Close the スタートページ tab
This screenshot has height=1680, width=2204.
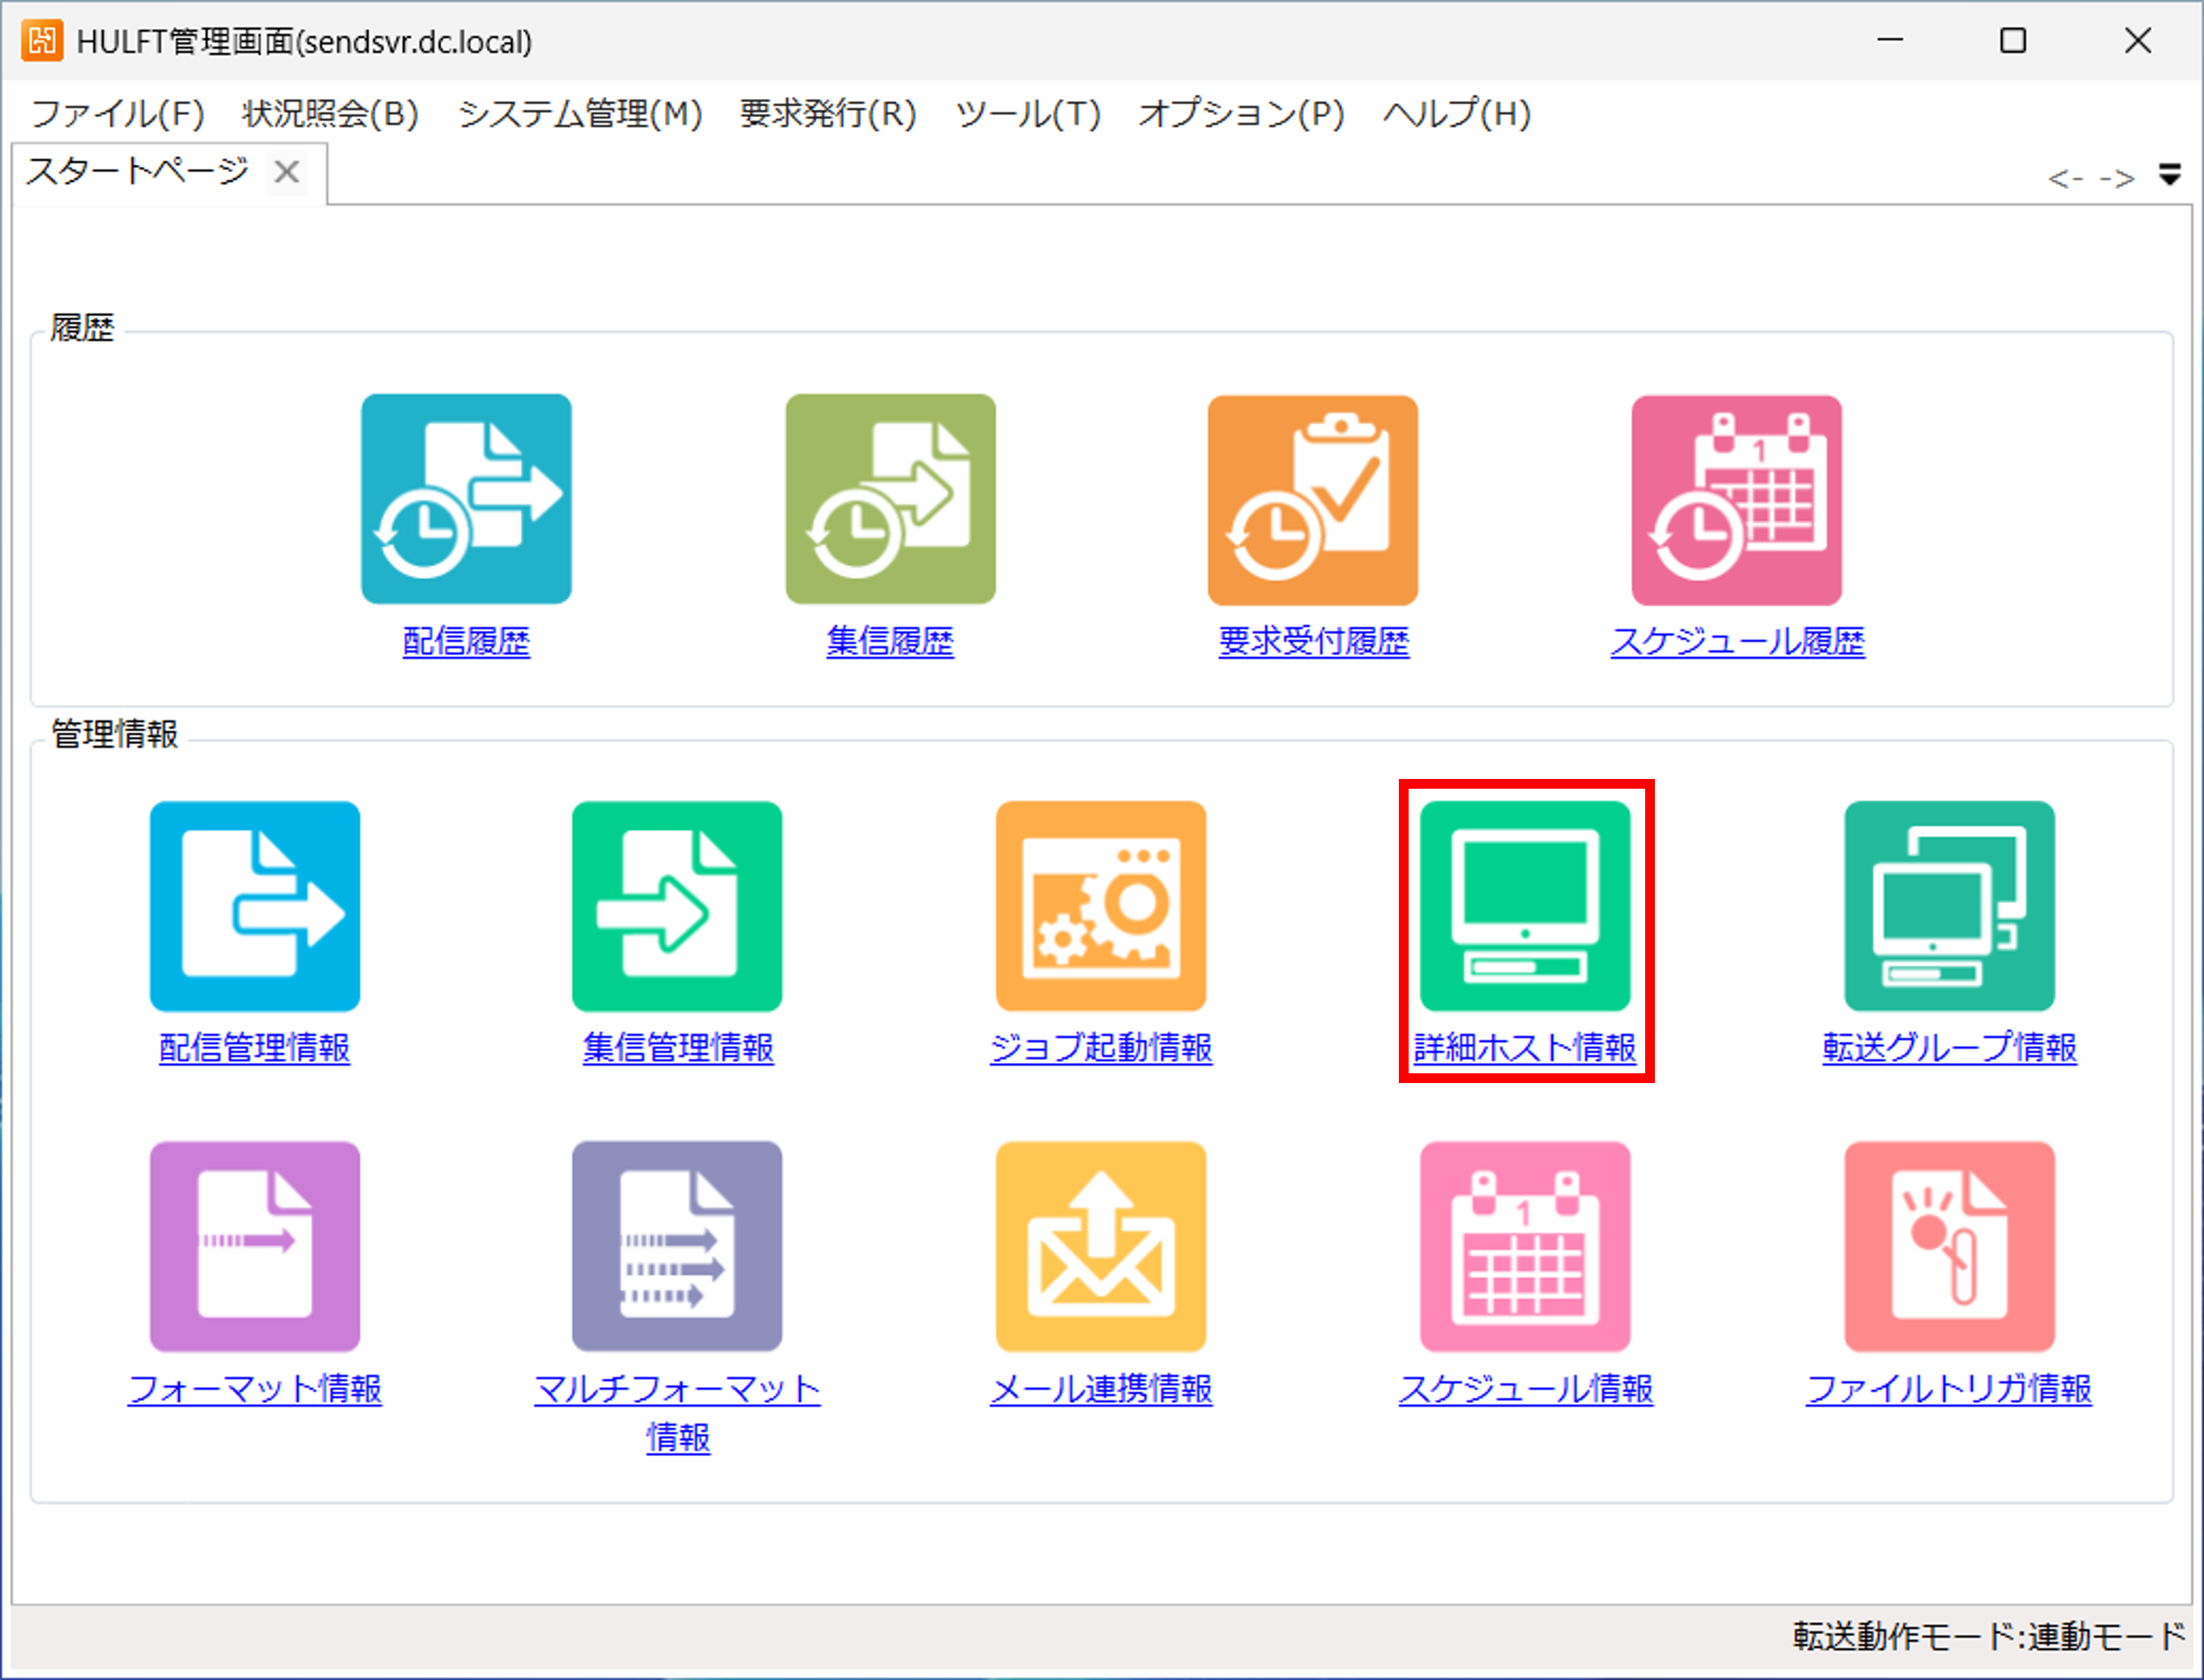click(x=287, y=173)
